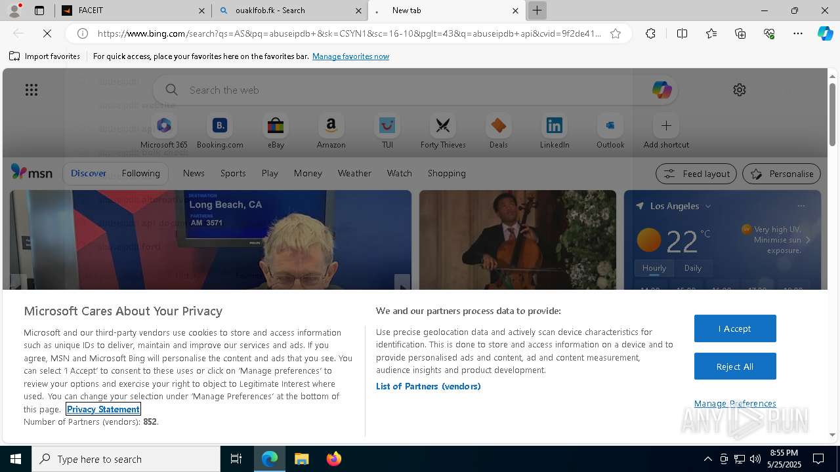Viewport: 840px width, 472px height.
Task: Click the taskbar search box
Action: tap(126, 459)
